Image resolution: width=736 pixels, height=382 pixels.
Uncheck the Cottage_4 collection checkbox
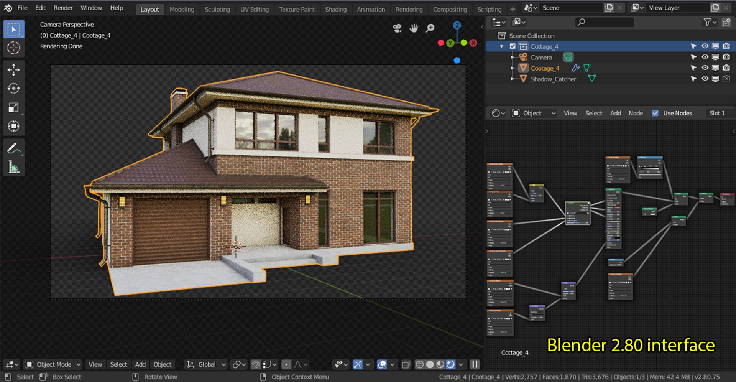tap(513, 46)
